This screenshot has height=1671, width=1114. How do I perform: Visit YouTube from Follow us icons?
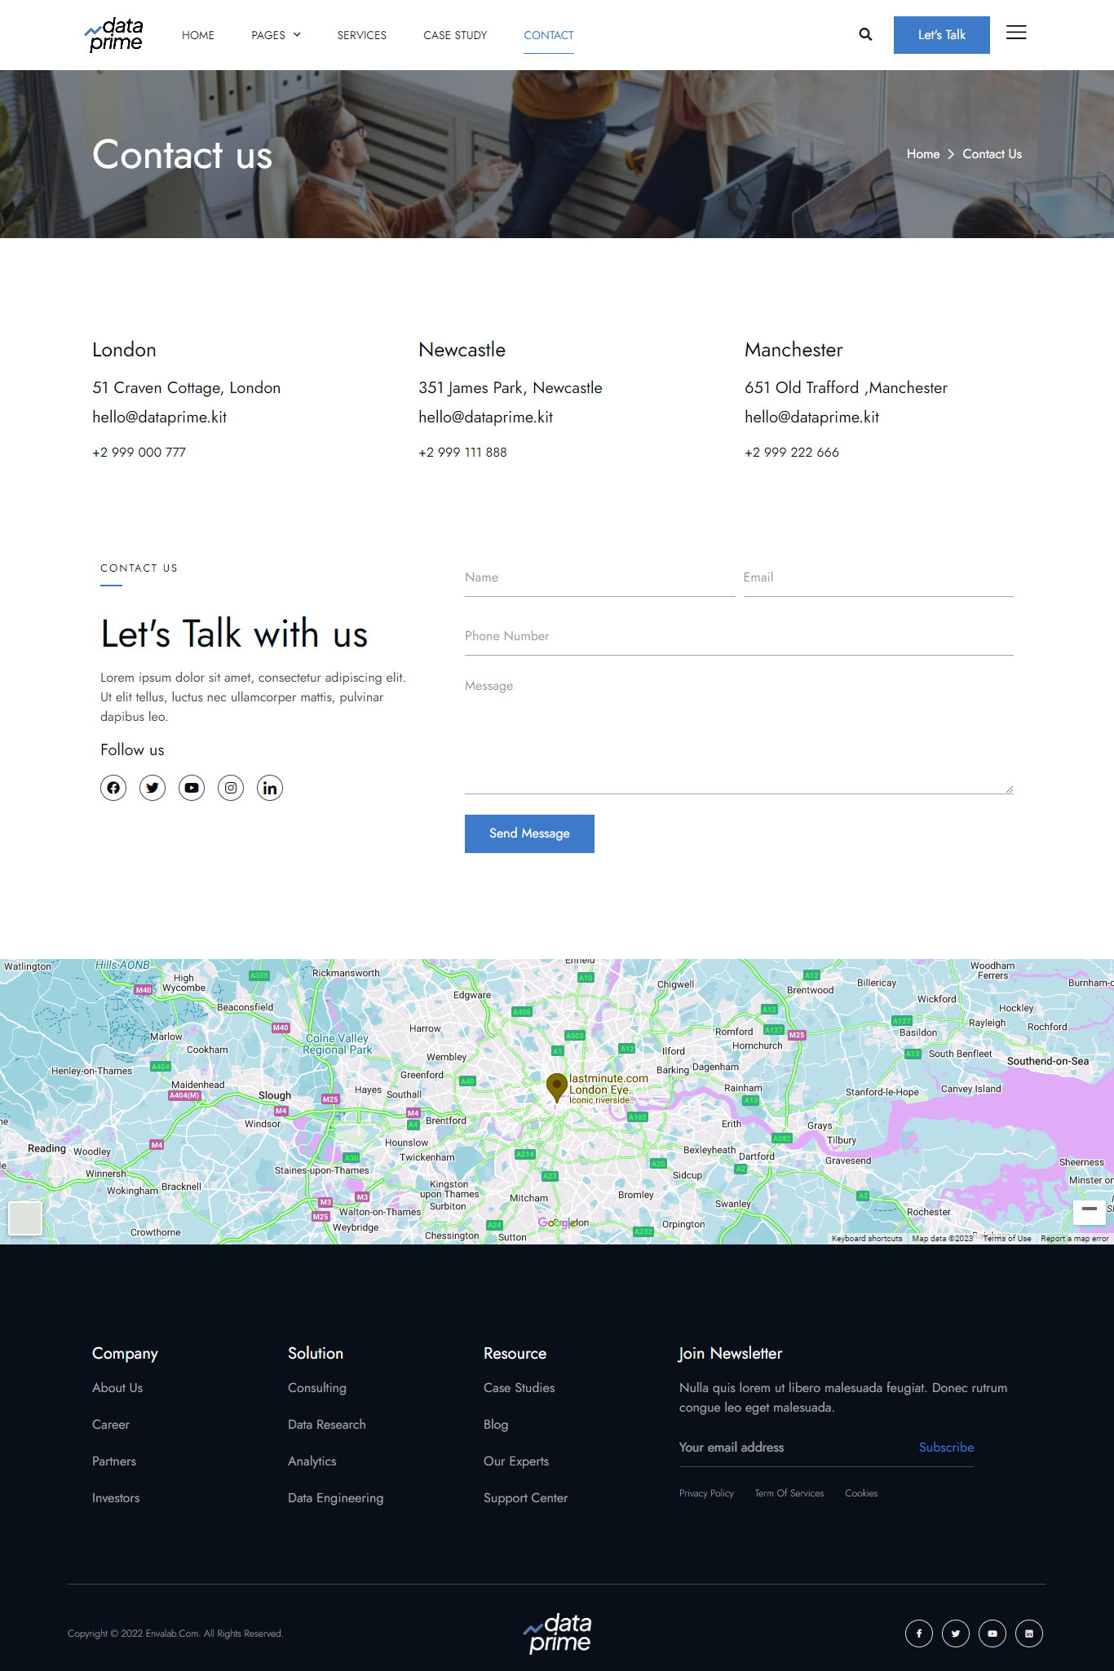tap(192, 788)
